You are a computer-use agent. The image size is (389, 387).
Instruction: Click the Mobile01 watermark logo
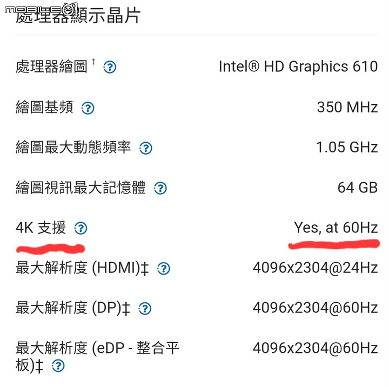pyautogui.click(x=41, y=10)
